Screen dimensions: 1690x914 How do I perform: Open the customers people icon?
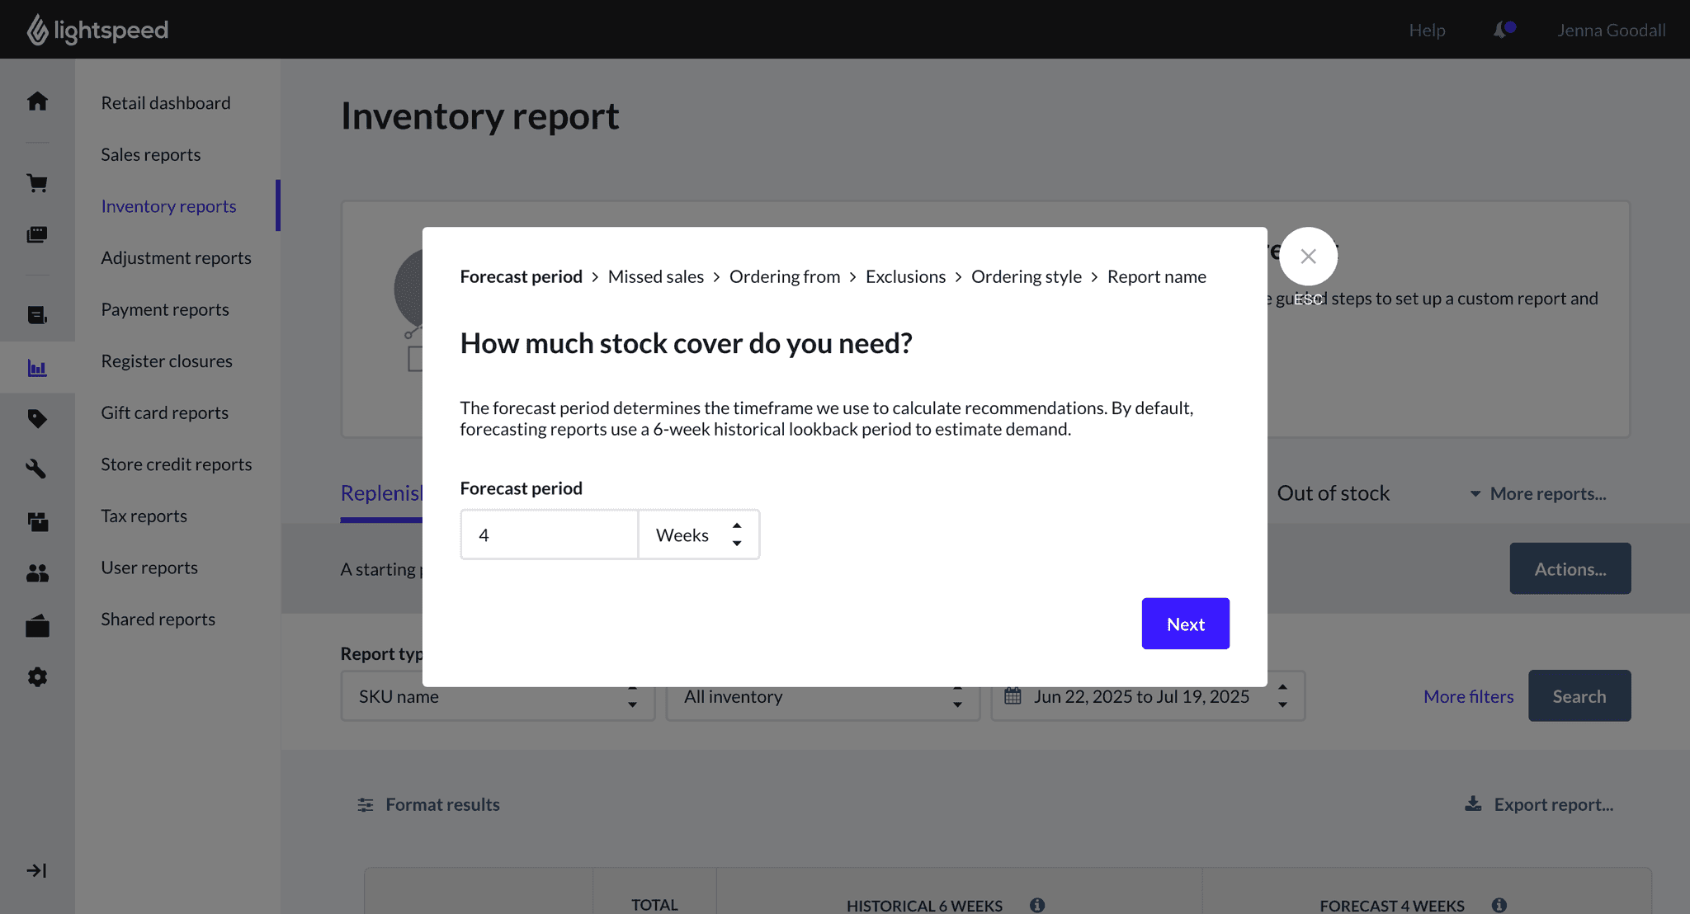pos(37,572)
